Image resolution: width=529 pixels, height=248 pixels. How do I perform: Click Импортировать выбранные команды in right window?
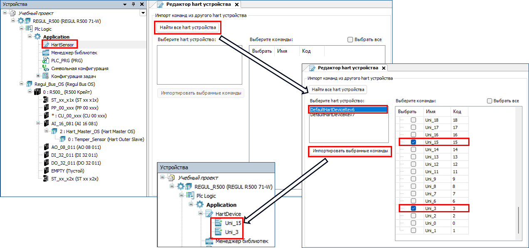point(350,151)
